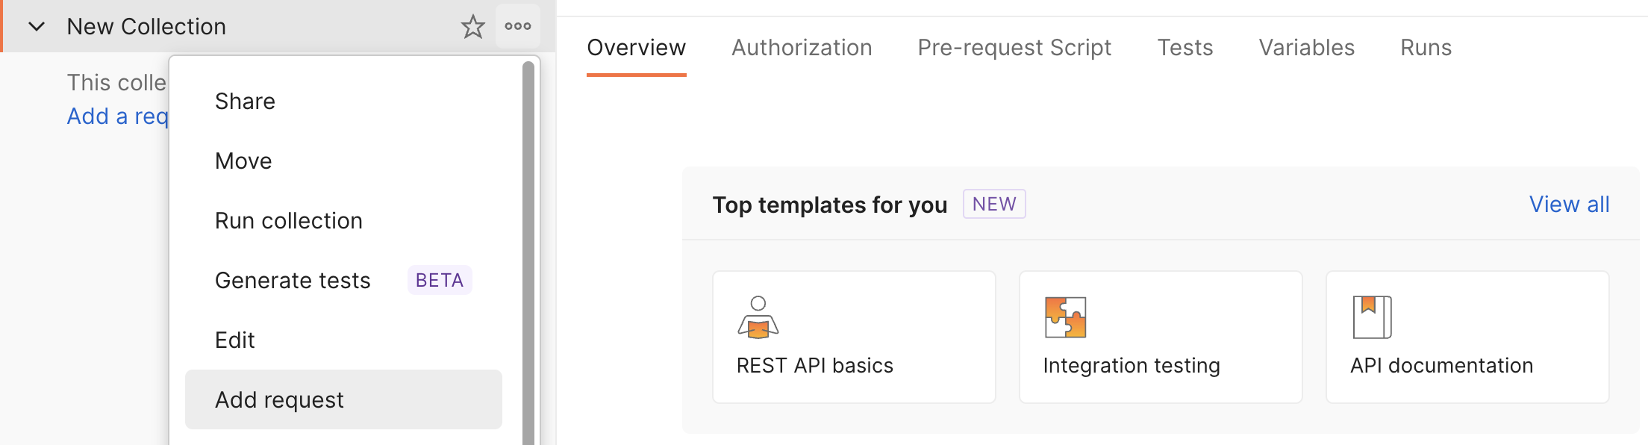
Task: Collapse the New Collection chevron
Action: click(x=37, y=27)
